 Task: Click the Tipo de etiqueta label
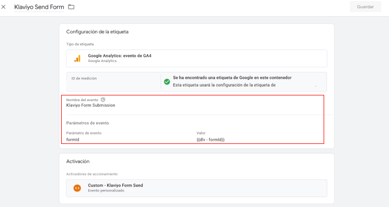[80, 44]
